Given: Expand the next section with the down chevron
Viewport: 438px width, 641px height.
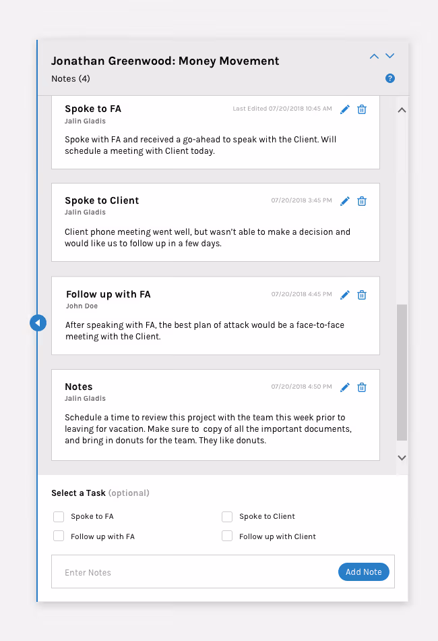Looking at the screenshot, I should tap(389, 56).
